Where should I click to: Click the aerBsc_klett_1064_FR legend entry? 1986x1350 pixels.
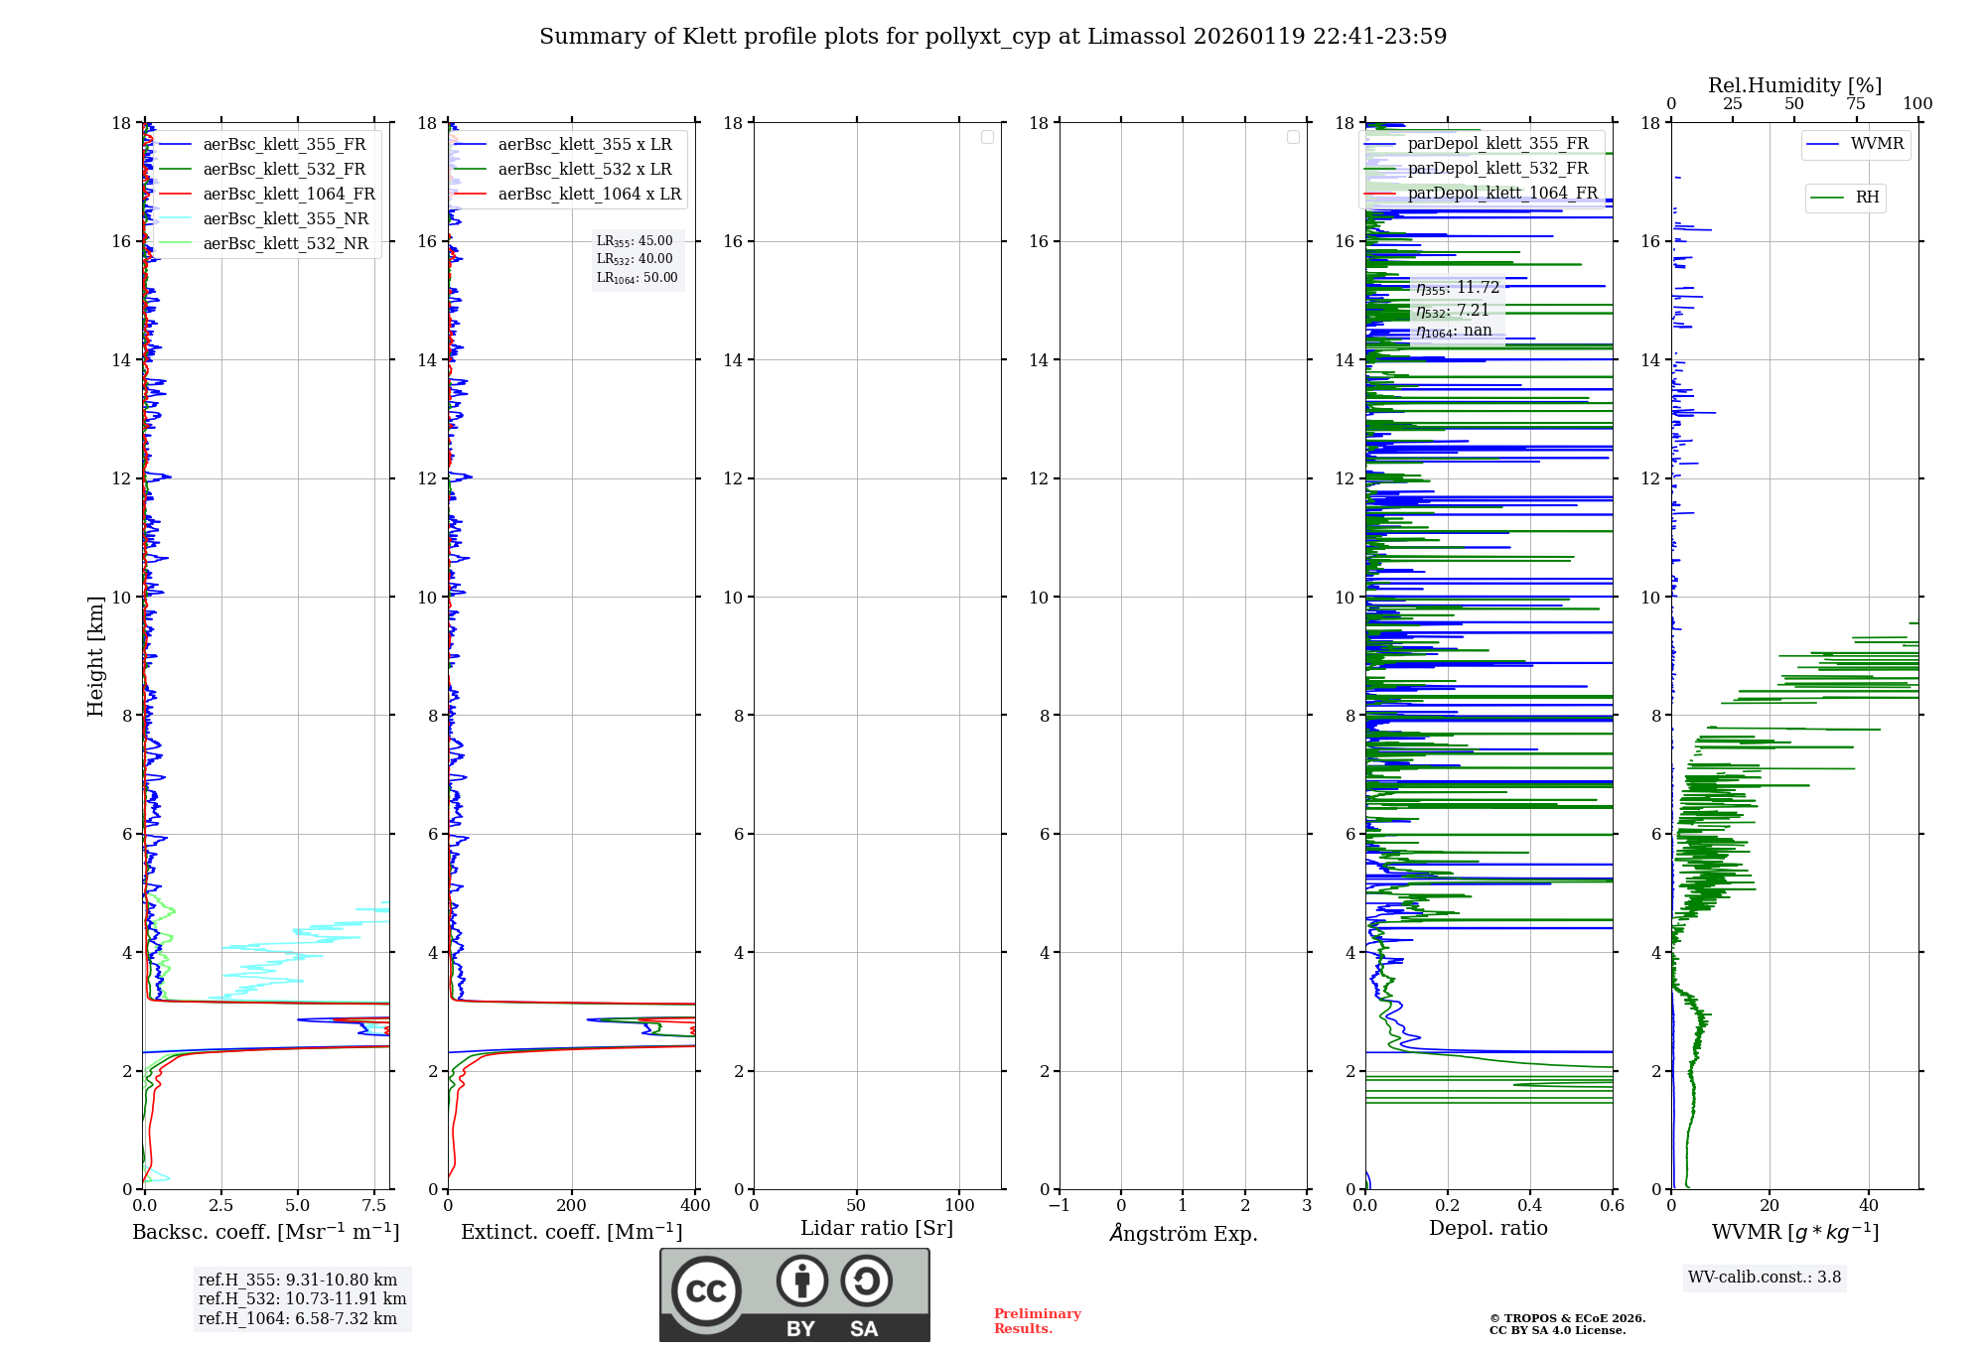click(288, 195)
